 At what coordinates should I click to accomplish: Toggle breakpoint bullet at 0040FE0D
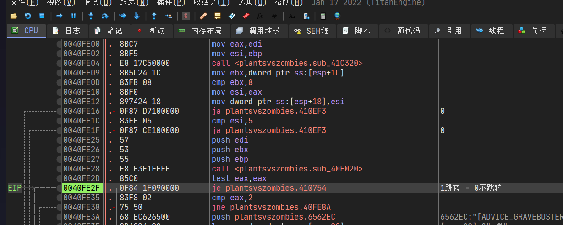pyautogui.click(x=59, y=83)
